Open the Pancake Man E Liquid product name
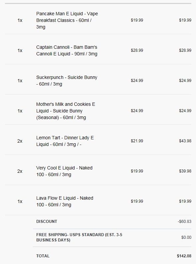 [x=67, y=20]
